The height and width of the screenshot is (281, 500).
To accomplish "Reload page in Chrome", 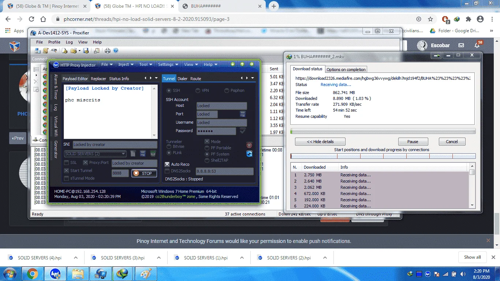I will (31, 19).
